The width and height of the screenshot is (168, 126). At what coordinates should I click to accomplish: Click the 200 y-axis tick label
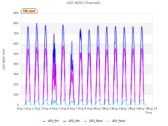16,85
